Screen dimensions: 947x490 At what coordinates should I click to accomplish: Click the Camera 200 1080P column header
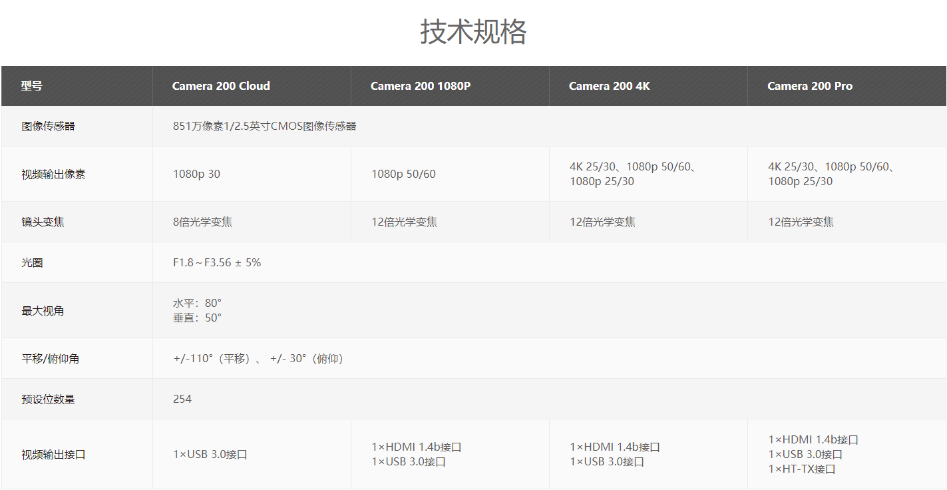point(420,86)
